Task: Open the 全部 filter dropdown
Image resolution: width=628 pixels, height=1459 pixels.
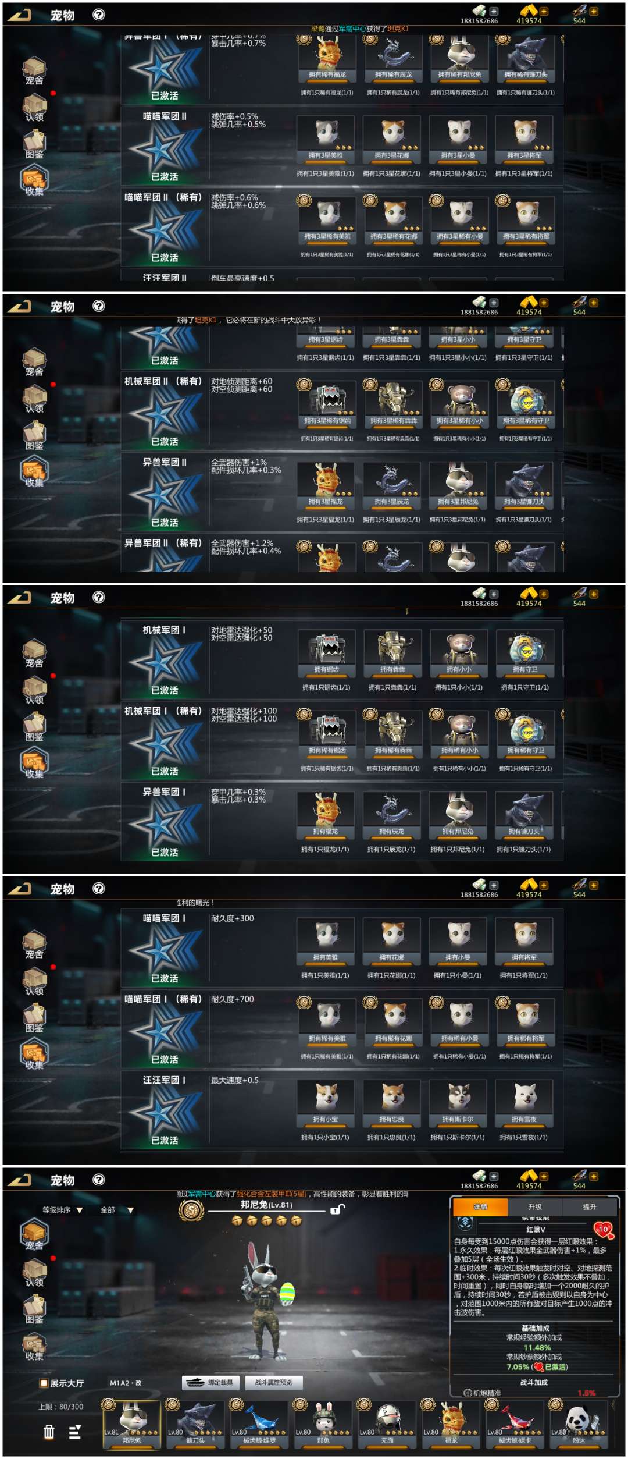Action: tap(117, 1210)
